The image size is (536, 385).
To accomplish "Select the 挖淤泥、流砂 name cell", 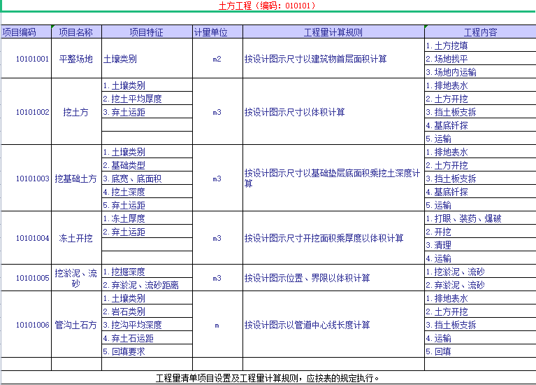I will click(76, 278).
